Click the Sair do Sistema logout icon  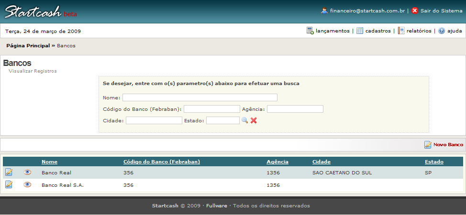pyautogui.click(x=415, y=11)
